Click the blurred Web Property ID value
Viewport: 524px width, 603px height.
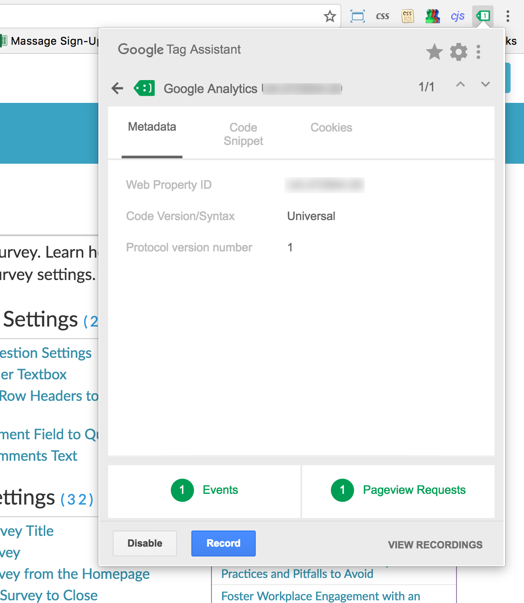point(325,185)
